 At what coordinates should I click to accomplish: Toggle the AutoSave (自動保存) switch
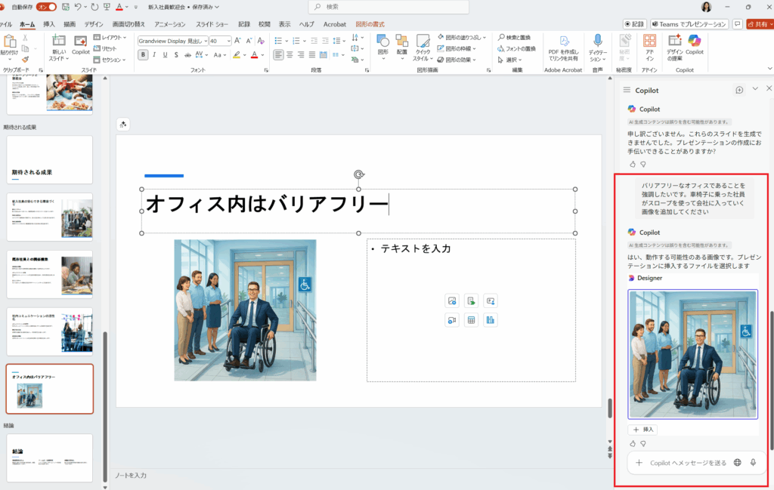tap(46, 7)
